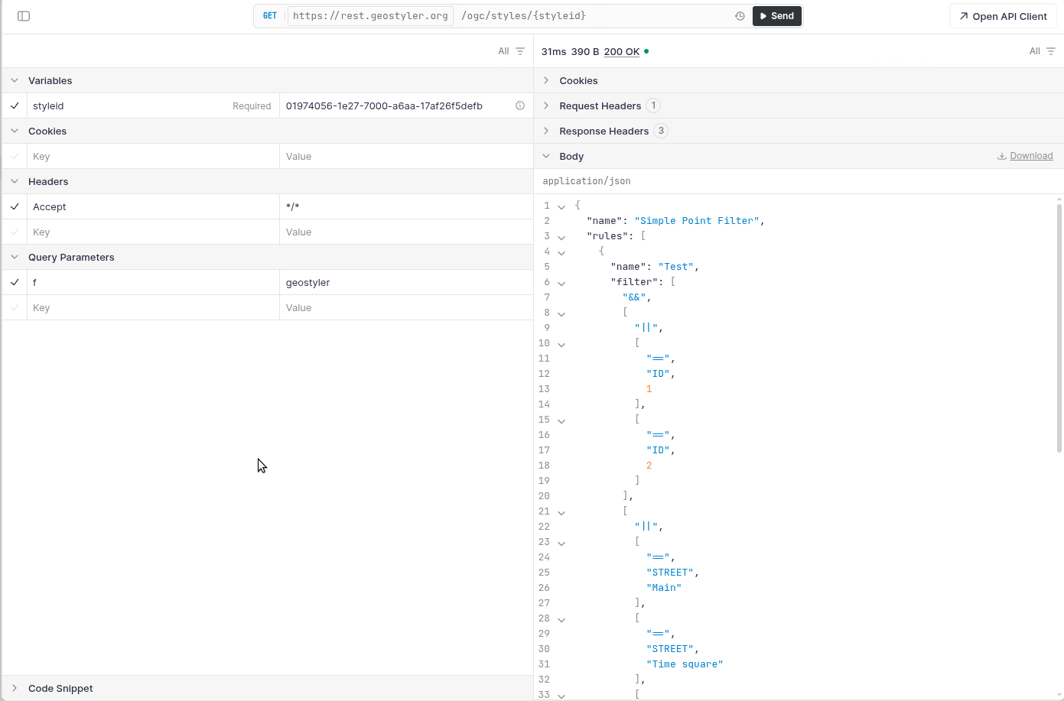1064x701 pixels.
Task: Open request sections filter labeled All
Action: pos(511,51)
